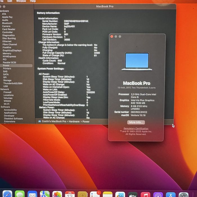Open Safari from the dock
This screenshot has width=197, height=197.
(x=7, y=194)
